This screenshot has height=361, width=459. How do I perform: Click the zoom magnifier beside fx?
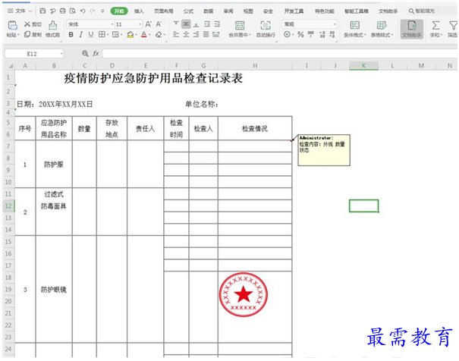click(85, 54)
